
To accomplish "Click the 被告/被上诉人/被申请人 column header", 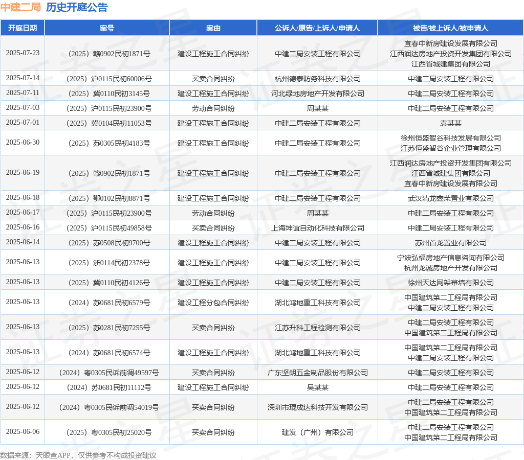I will (x=450, y=28).
